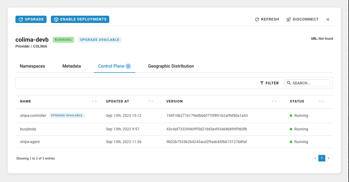Click the busybody version hash

coord(207,129)
